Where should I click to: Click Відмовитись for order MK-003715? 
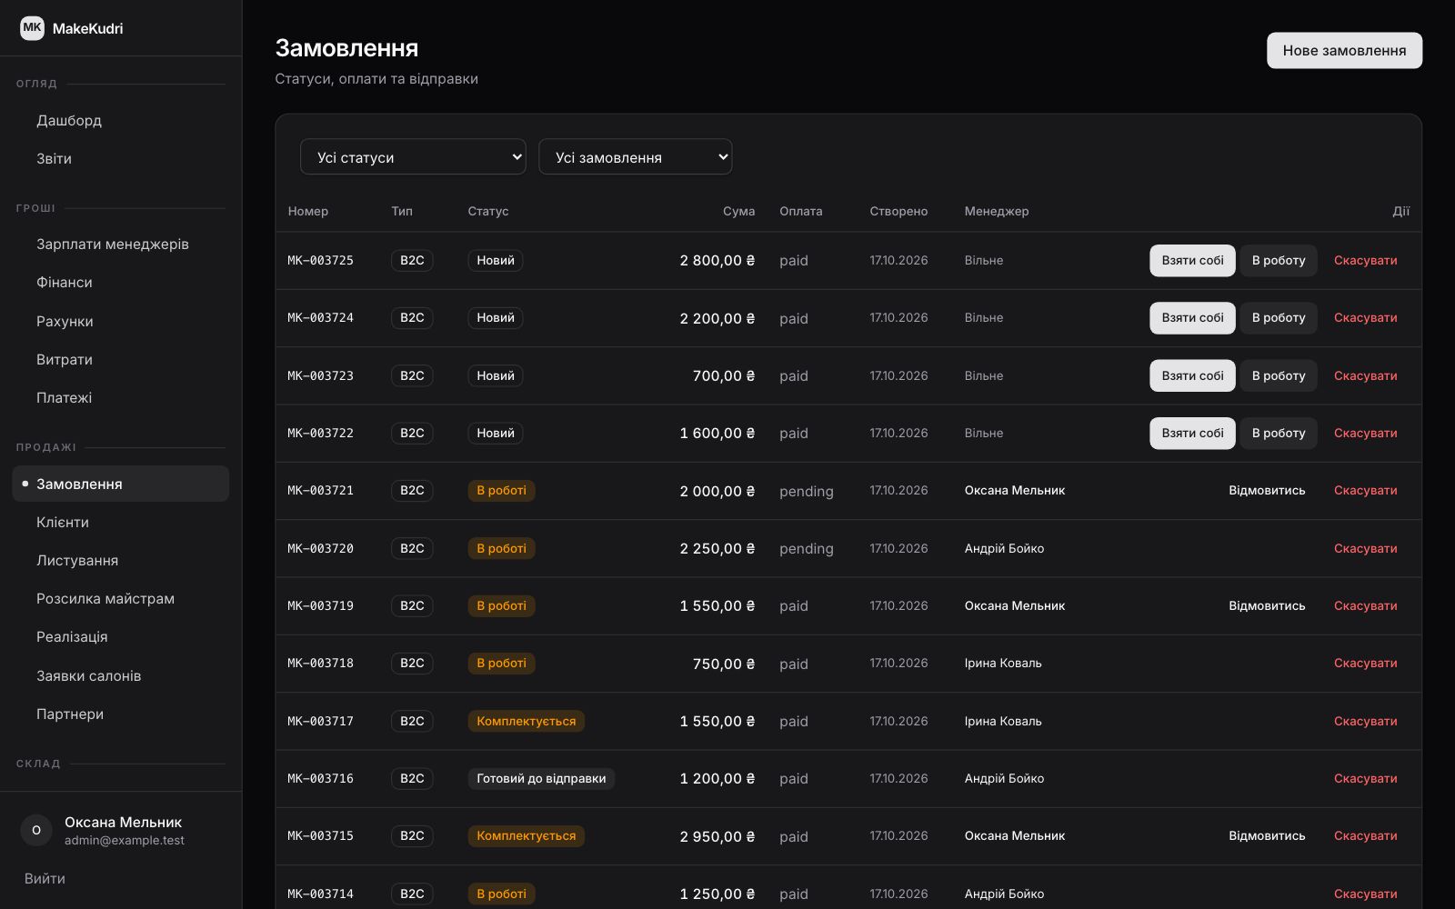pos(1267,836)
